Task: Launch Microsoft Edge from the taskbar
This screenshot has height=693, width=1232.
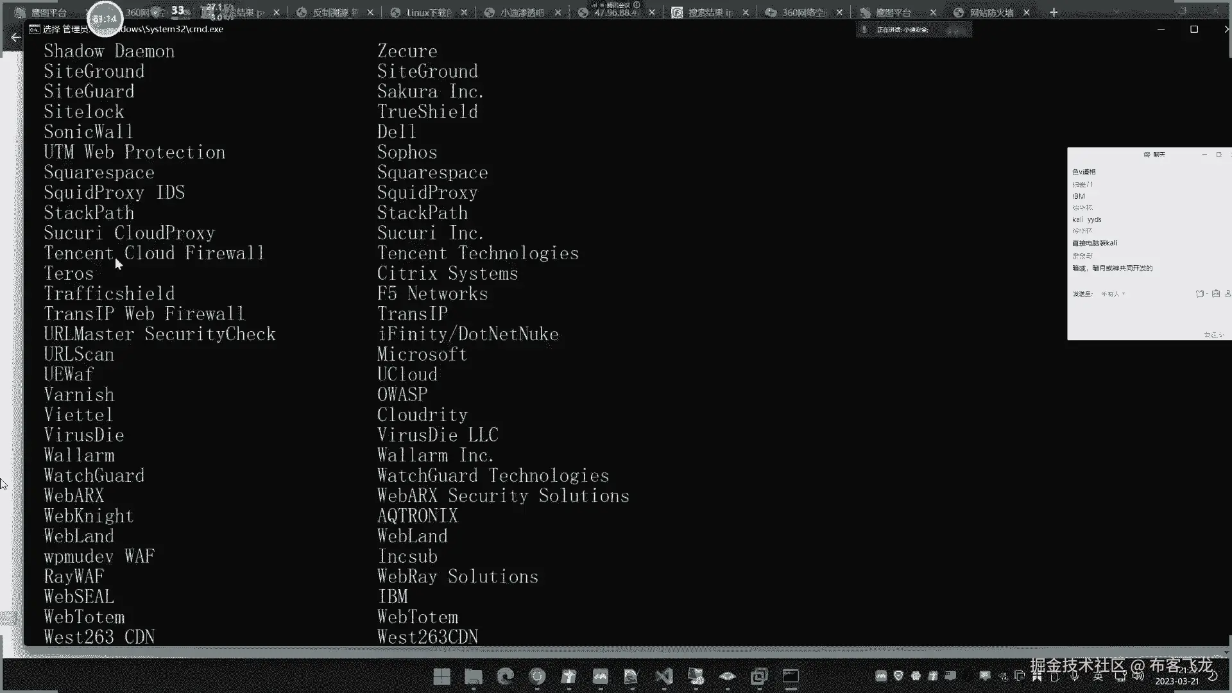Action: point(506,676)
